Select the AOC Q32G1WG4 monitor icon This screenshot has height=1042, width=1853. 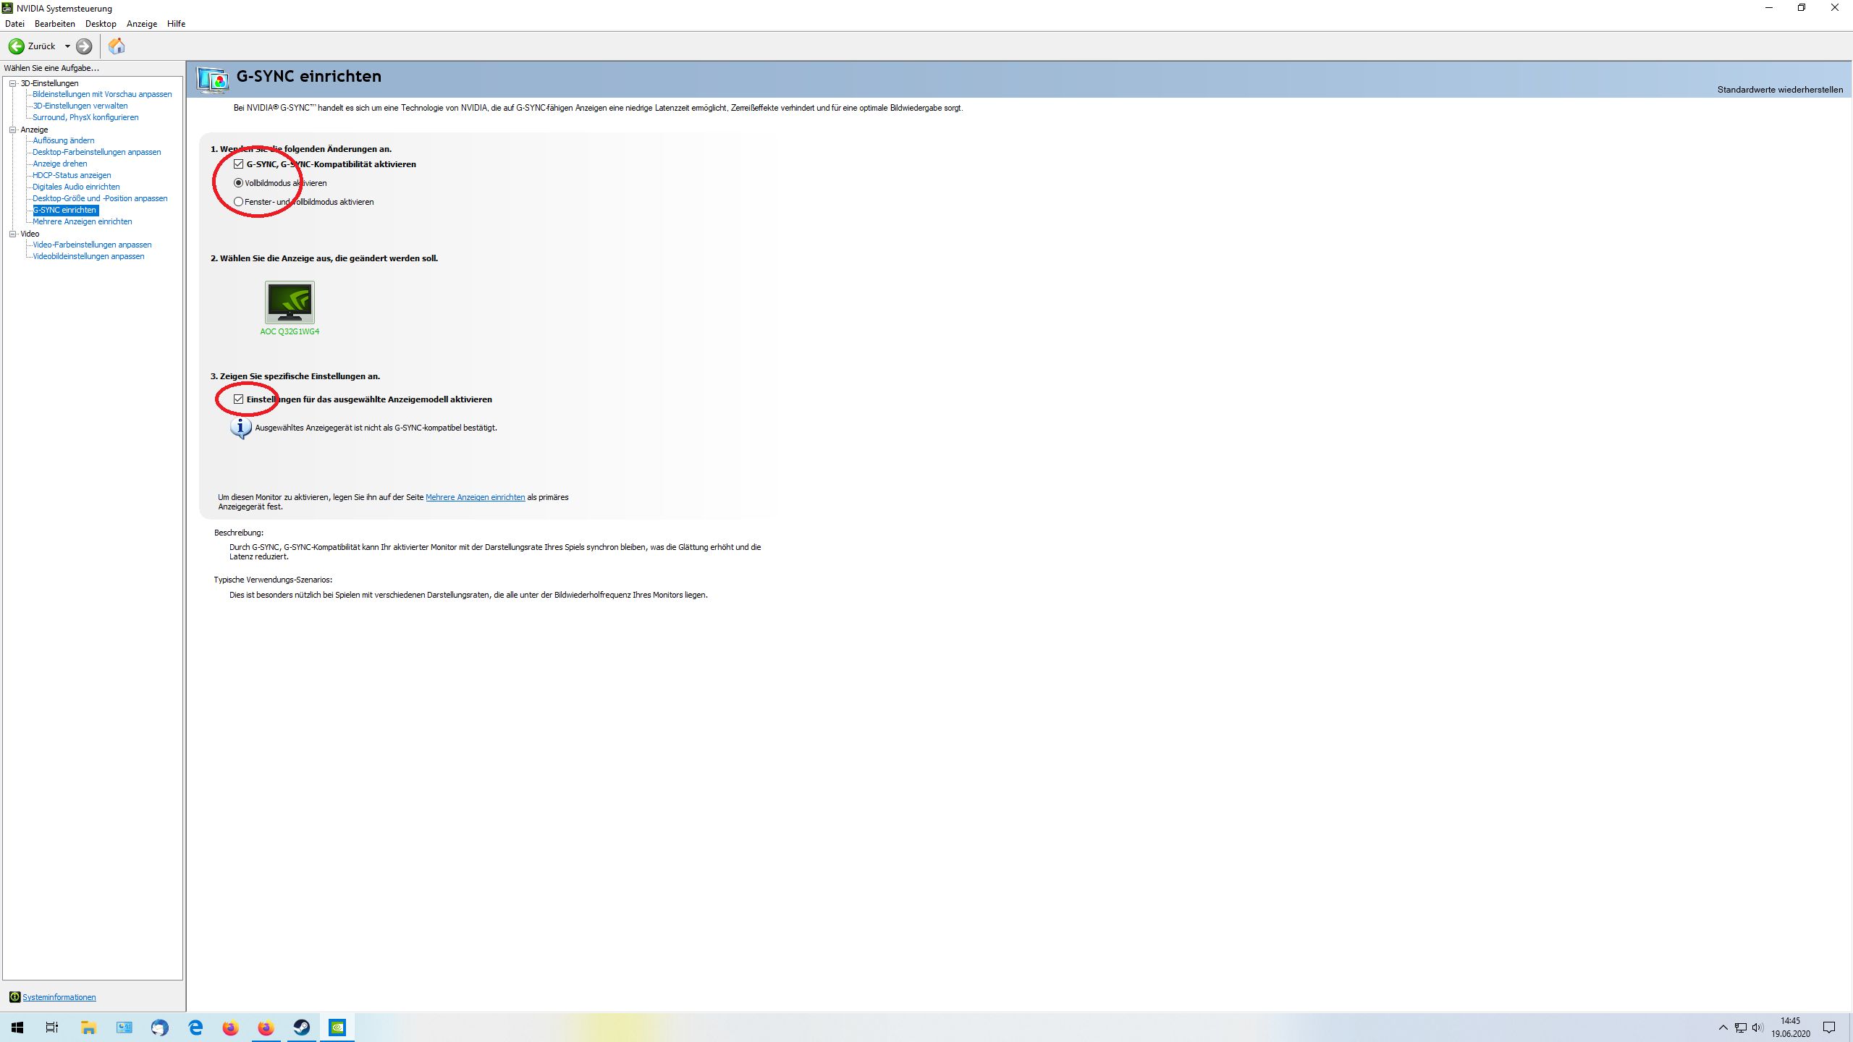[x=290, y=302]
